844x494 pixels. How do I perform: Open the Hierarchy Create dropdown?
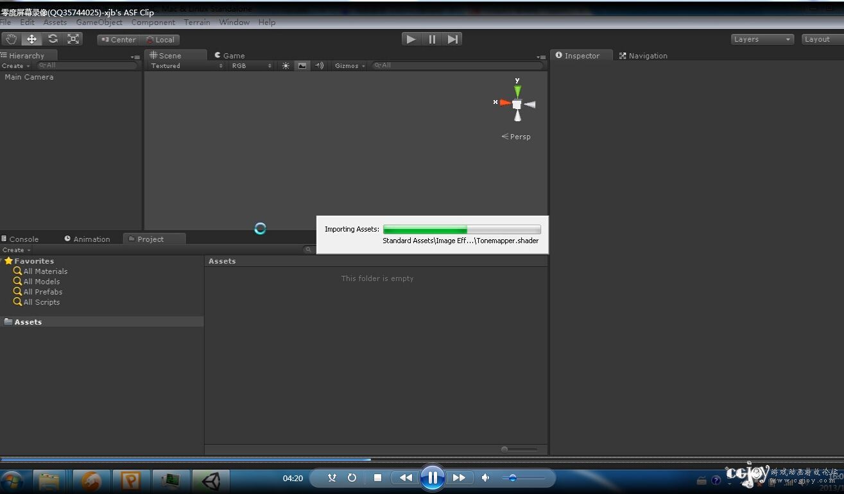tap(16, 66)
